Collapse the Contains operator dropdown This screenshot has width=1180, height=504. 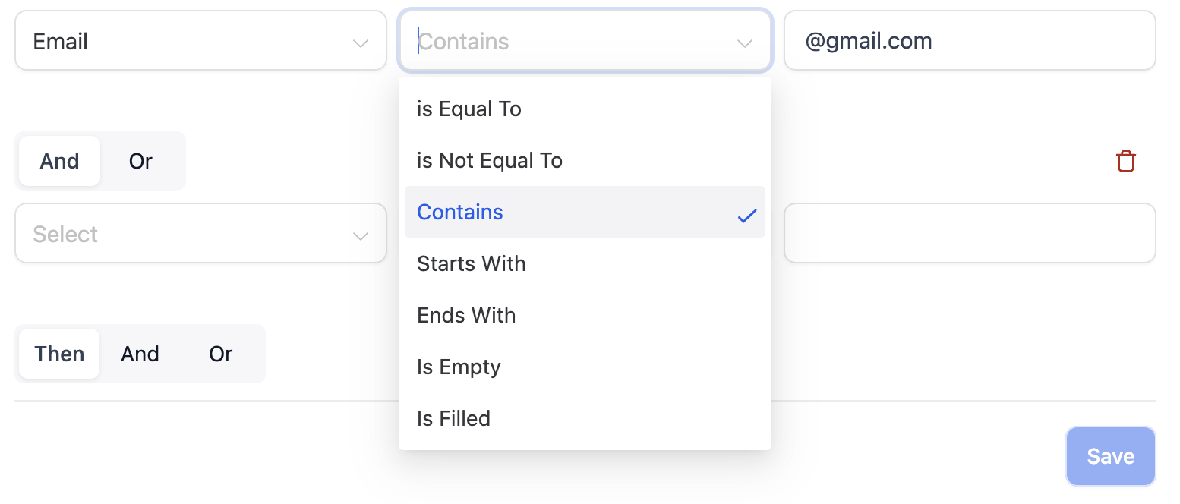click(x=585, y=40)
